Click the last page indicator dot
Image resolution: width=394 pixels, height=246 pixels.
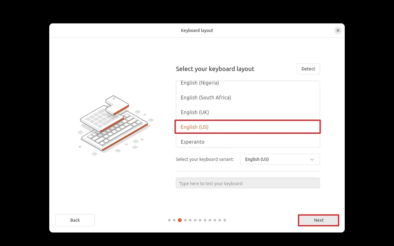click(225, 220)
